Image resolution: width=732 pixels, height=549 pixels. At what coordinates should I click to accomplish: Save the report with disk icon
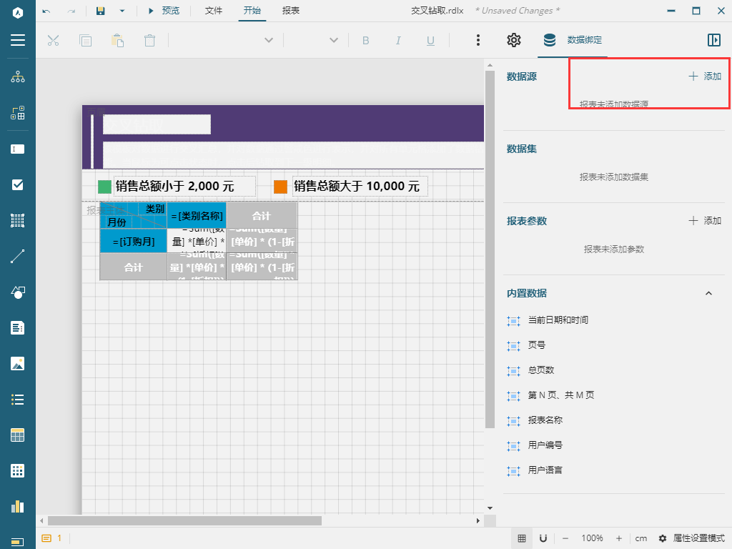100,11
